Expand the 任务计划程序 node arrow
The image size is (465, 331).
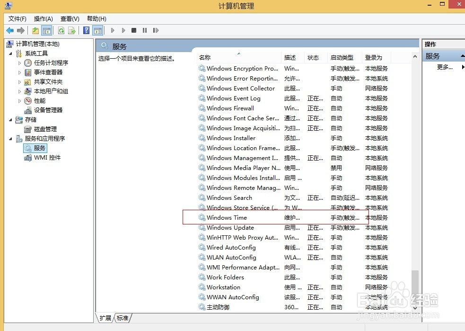[19, 63]
